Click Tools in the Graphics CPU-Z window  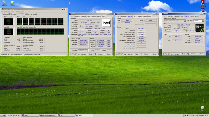coord(184,54)
